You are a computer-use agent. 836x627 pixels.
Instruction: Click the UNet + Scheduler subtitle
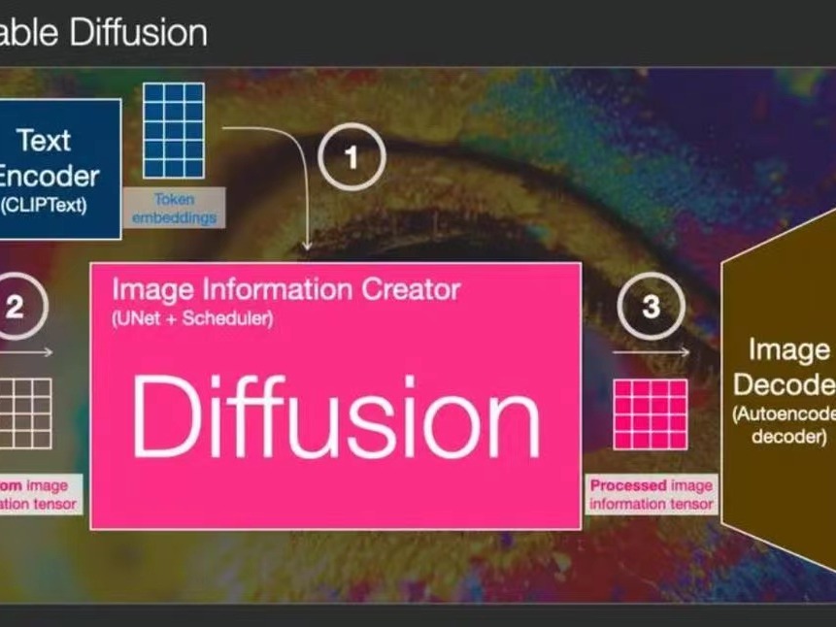(x=193, y=315)
